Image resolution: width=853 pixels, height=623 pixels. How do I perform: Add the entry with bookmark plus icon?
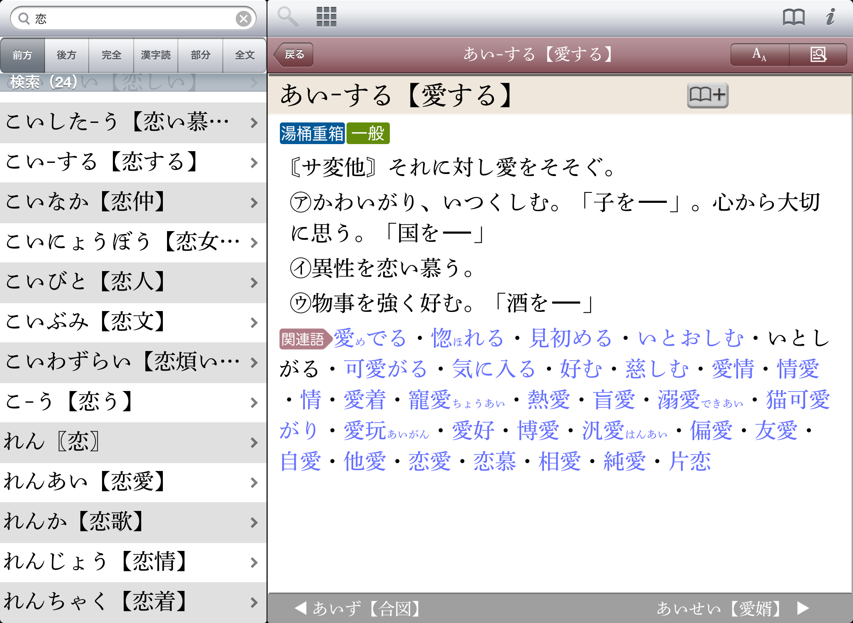tap(707, 95)
